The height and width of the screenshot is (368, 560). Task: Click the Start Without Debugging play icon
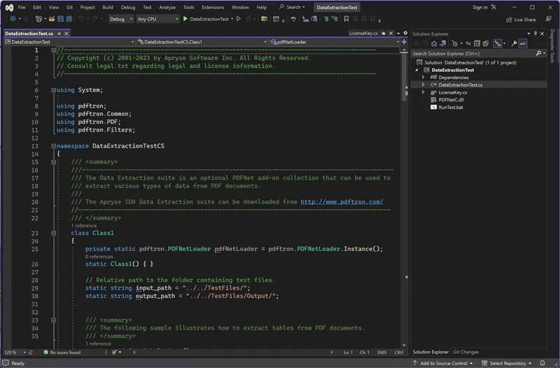click(239, 20)
